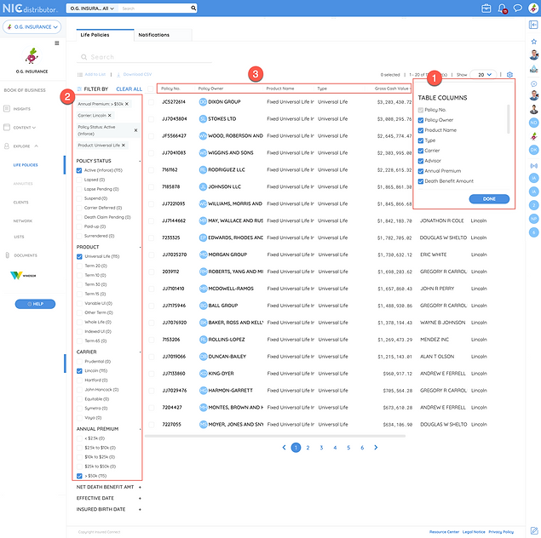
Task: Remove Carrier: Lincoln filter chip
Action: coord(109,116)
